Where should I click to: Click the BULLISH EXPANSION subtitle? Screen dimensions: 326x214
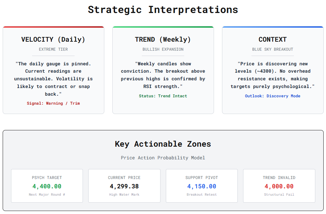point(163,49)
